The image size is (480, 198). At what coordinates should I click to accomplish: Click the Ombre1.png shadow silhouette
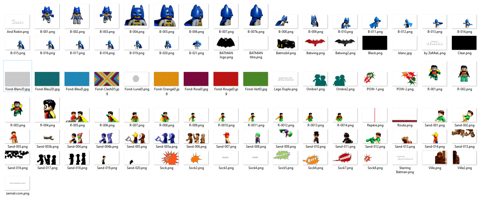pos(315,79)
